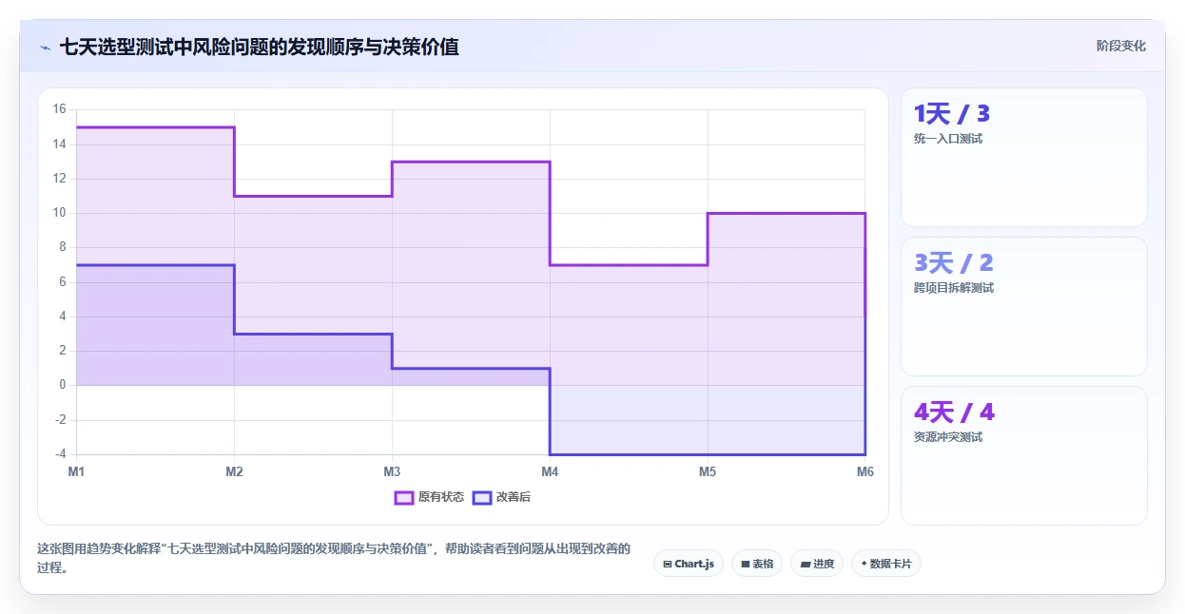Click the M1 x-axis label
1185x614 pixels.
click(x=77, y=471)
